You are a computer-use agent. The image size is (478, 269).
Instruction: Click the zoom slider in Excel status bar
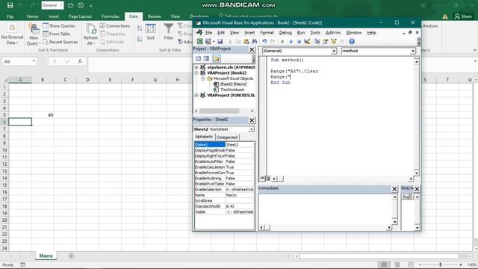[440, 265]
